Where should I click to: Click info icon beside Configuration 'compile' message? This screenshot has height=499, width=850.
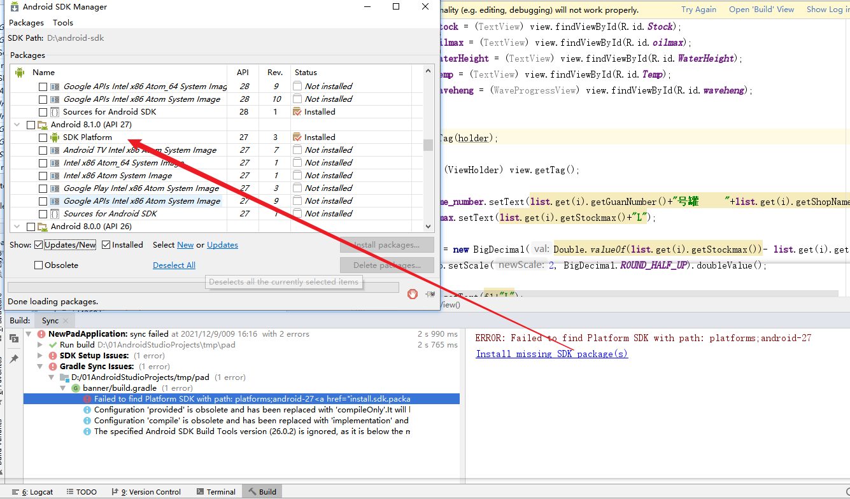click(x=87, y=421)
